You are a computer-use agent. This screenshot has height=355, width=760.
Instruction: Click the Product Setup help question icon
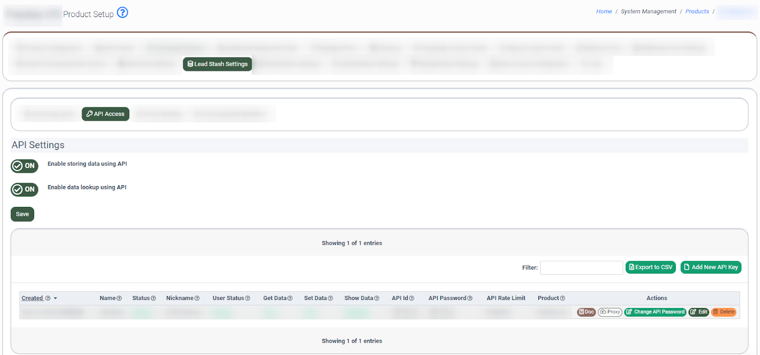(123, 12)
